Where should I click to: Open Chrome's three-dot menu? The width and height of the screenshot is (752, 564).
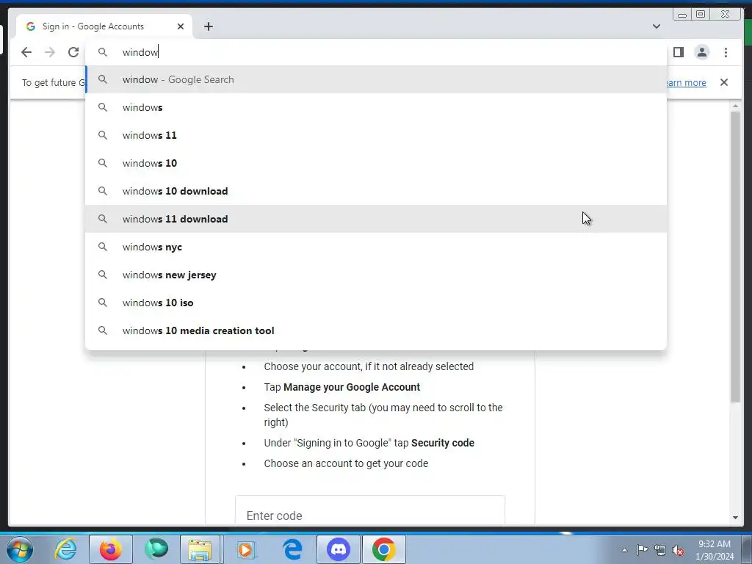click(726, 52)
